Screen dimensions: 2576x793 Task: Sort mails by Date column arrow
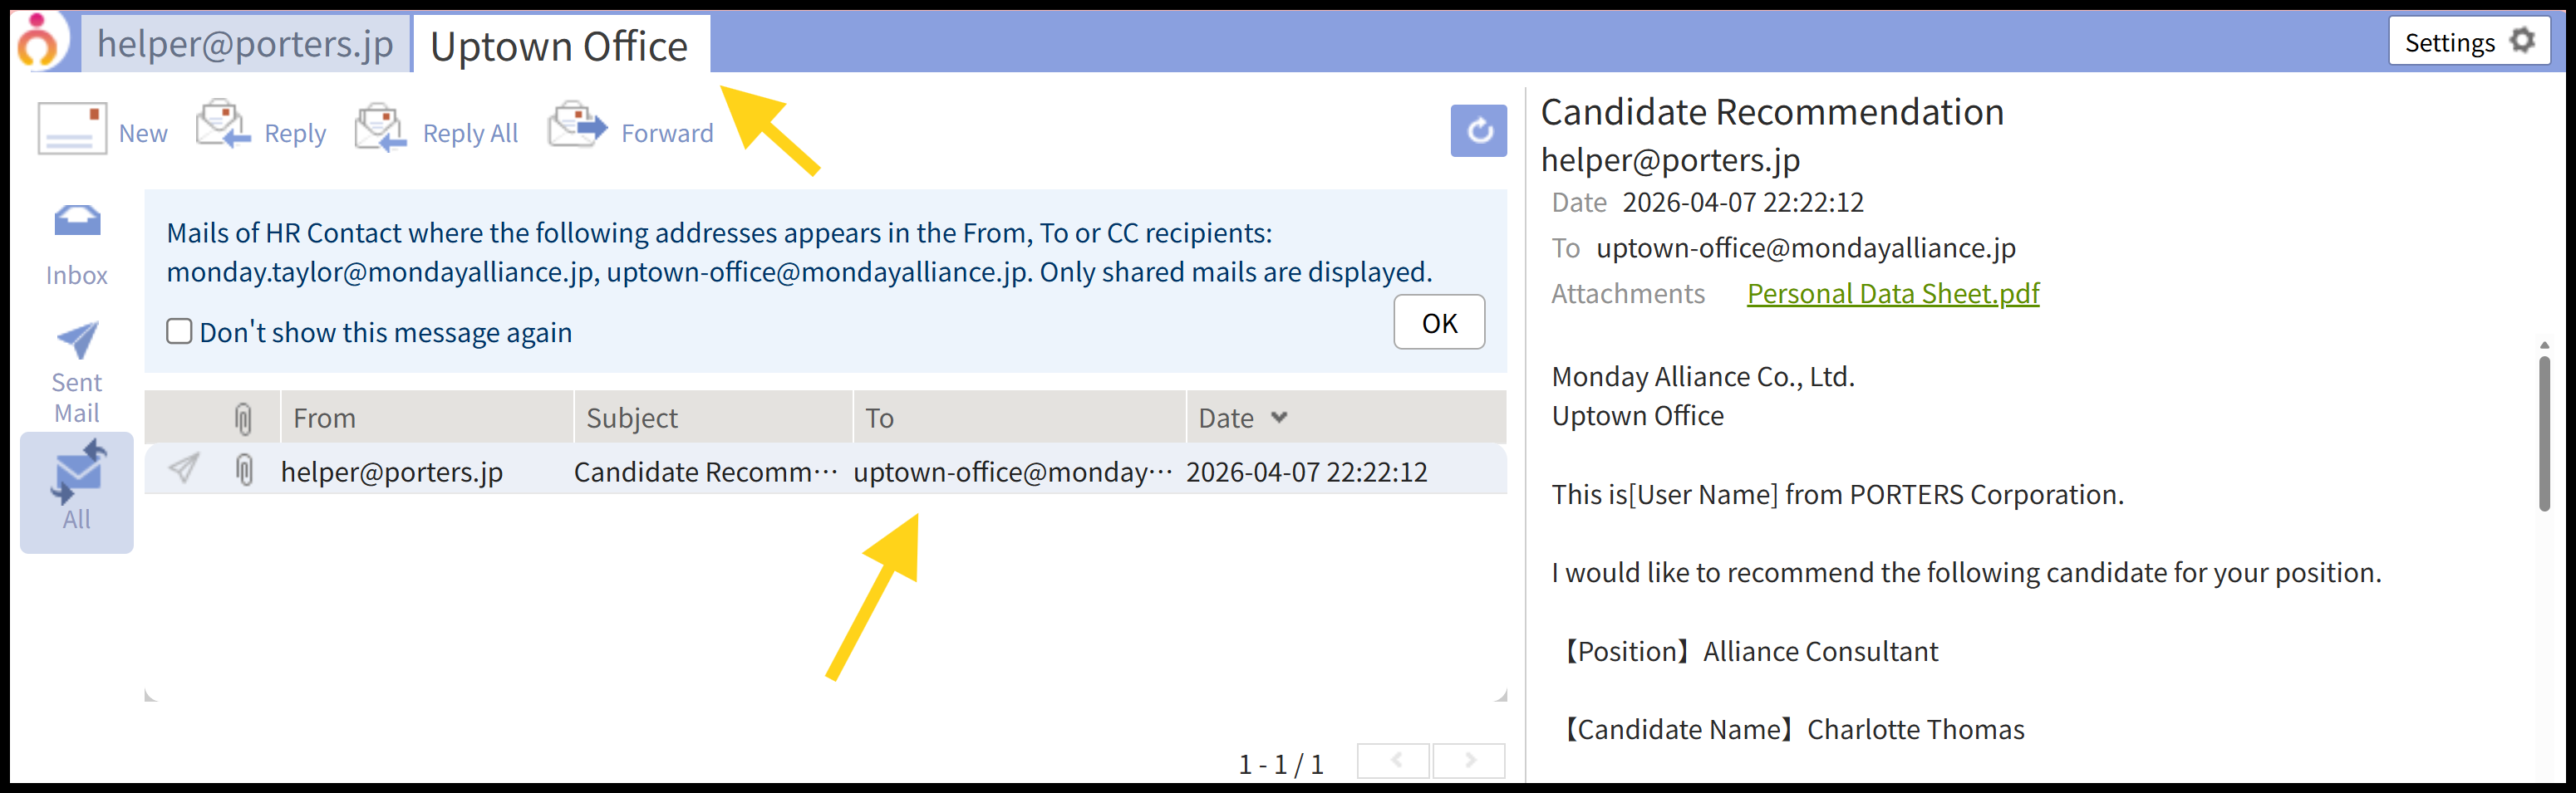click(1279, 418)
